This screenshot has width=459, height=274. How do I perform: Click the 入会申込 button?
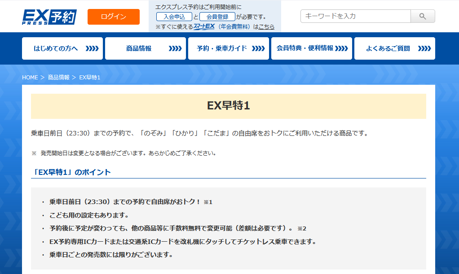pyautogui.click(x=174, y=17)
